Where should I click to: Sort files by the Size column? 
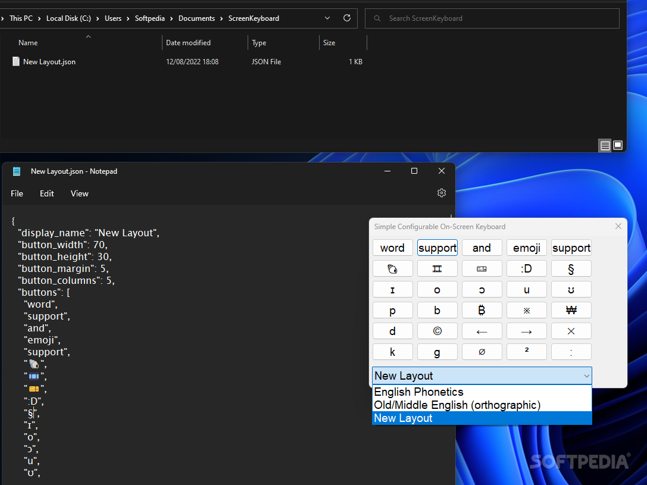tap(329, 43)
